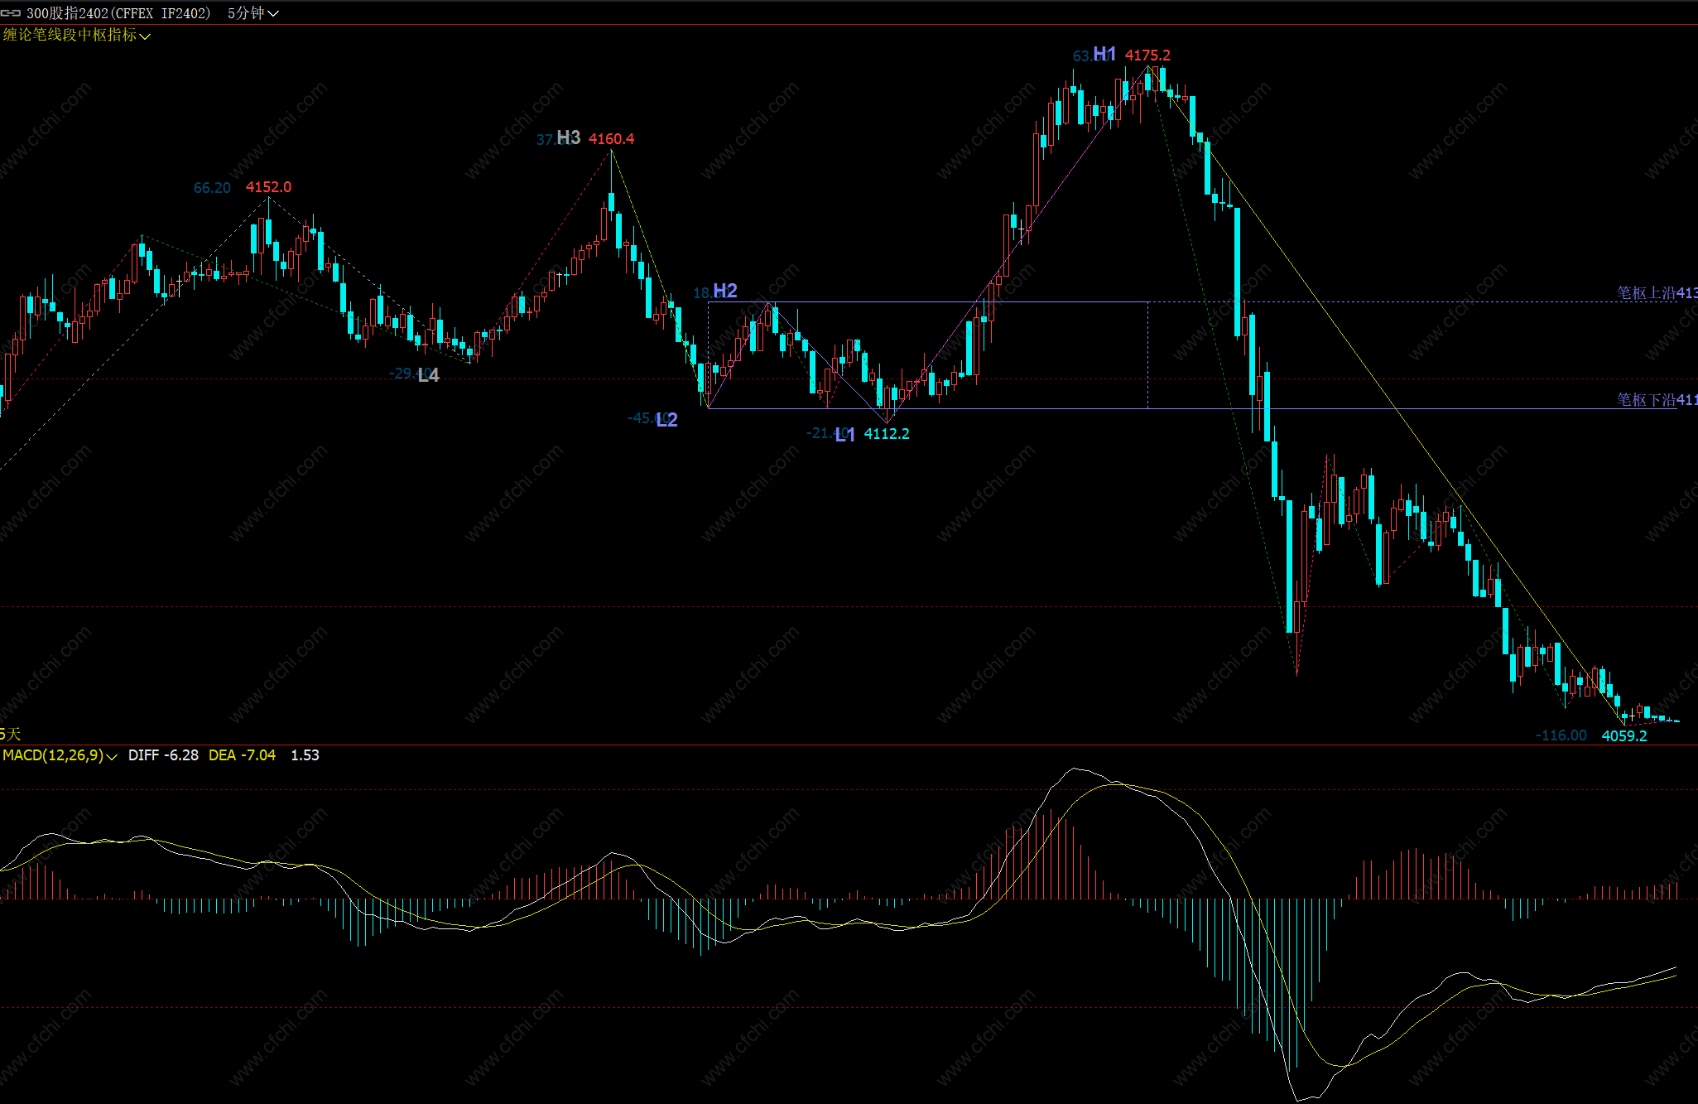Click the L1 trough marker
Viewport: 1698px width, 1104px height.
point(844,435)
